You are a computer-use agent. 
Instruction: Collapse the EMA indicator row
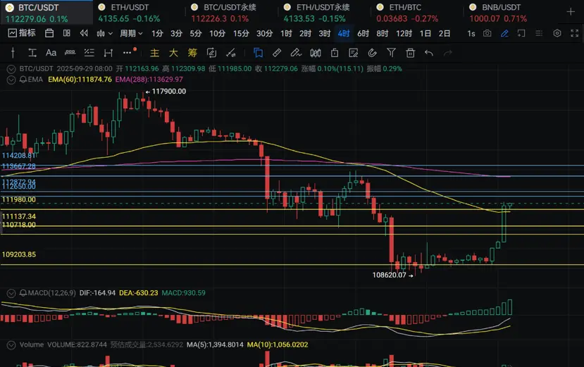[x=11, y=80]
